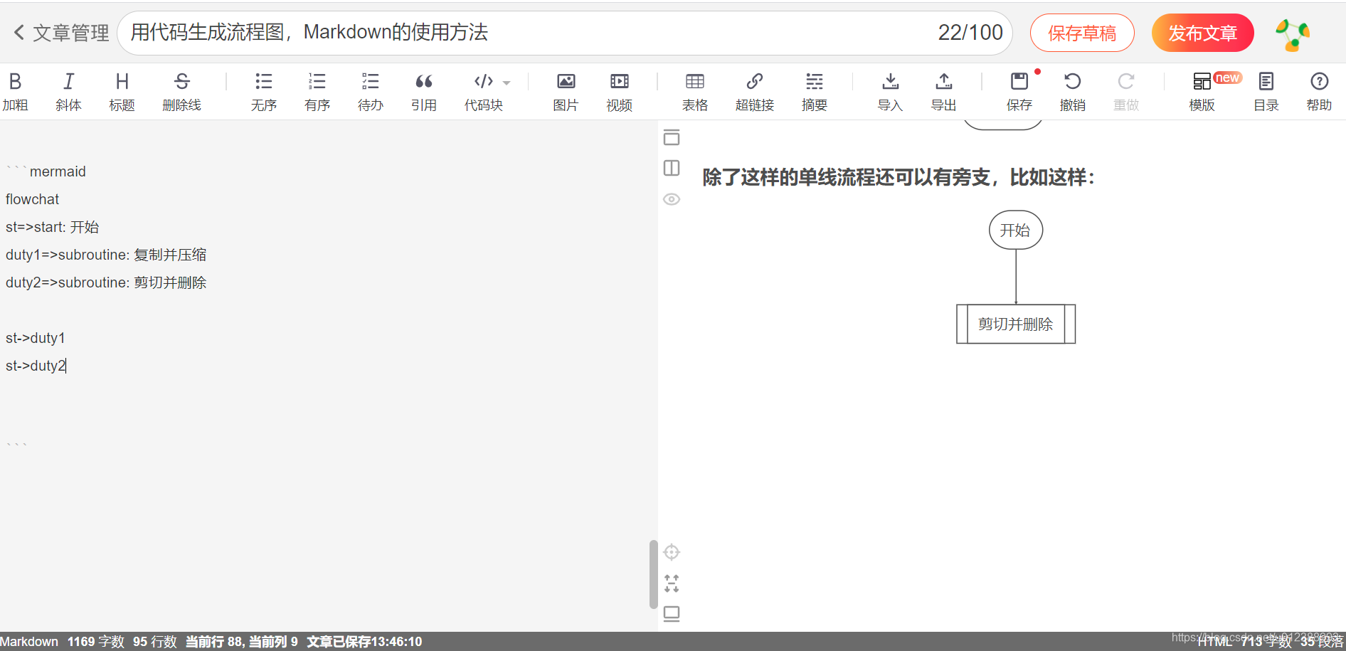
Task: Insert a code block (代码块)
Action: pos(484,92)
